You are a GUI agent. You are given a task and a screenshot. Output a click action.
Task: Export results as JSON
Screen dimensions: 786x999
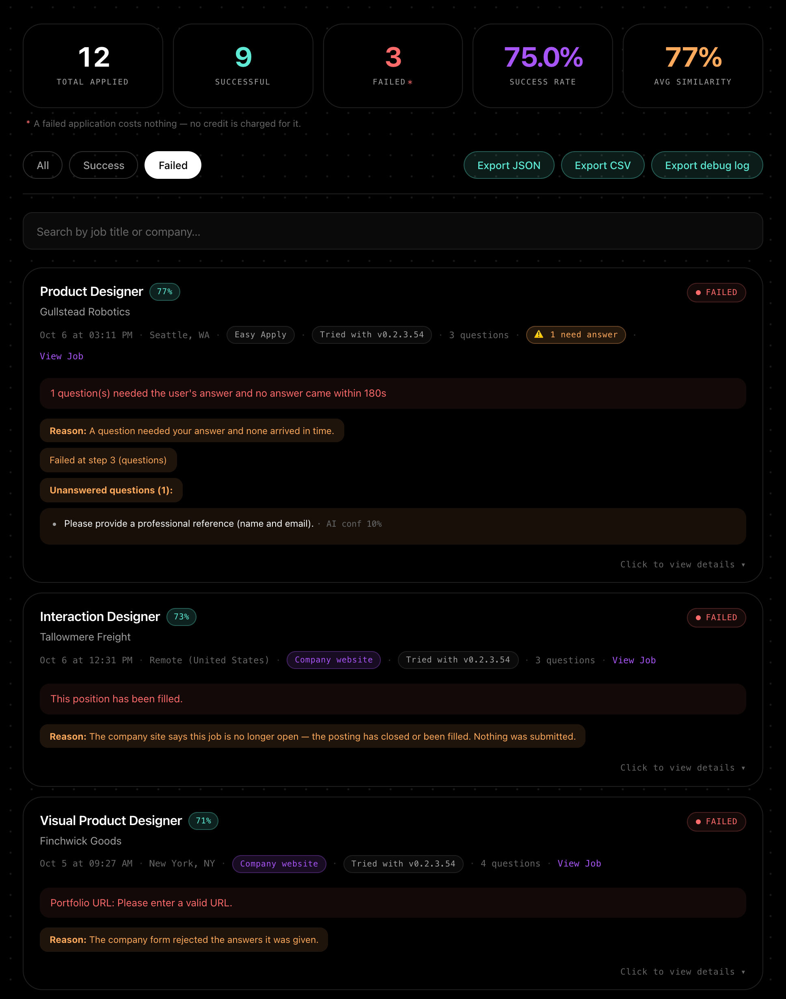point(509,165)
